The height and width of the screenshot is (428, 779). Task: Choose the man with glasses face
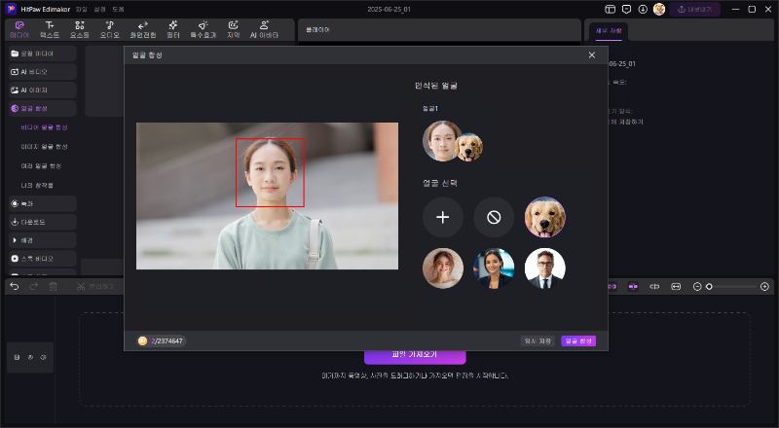tap(545, 268)
